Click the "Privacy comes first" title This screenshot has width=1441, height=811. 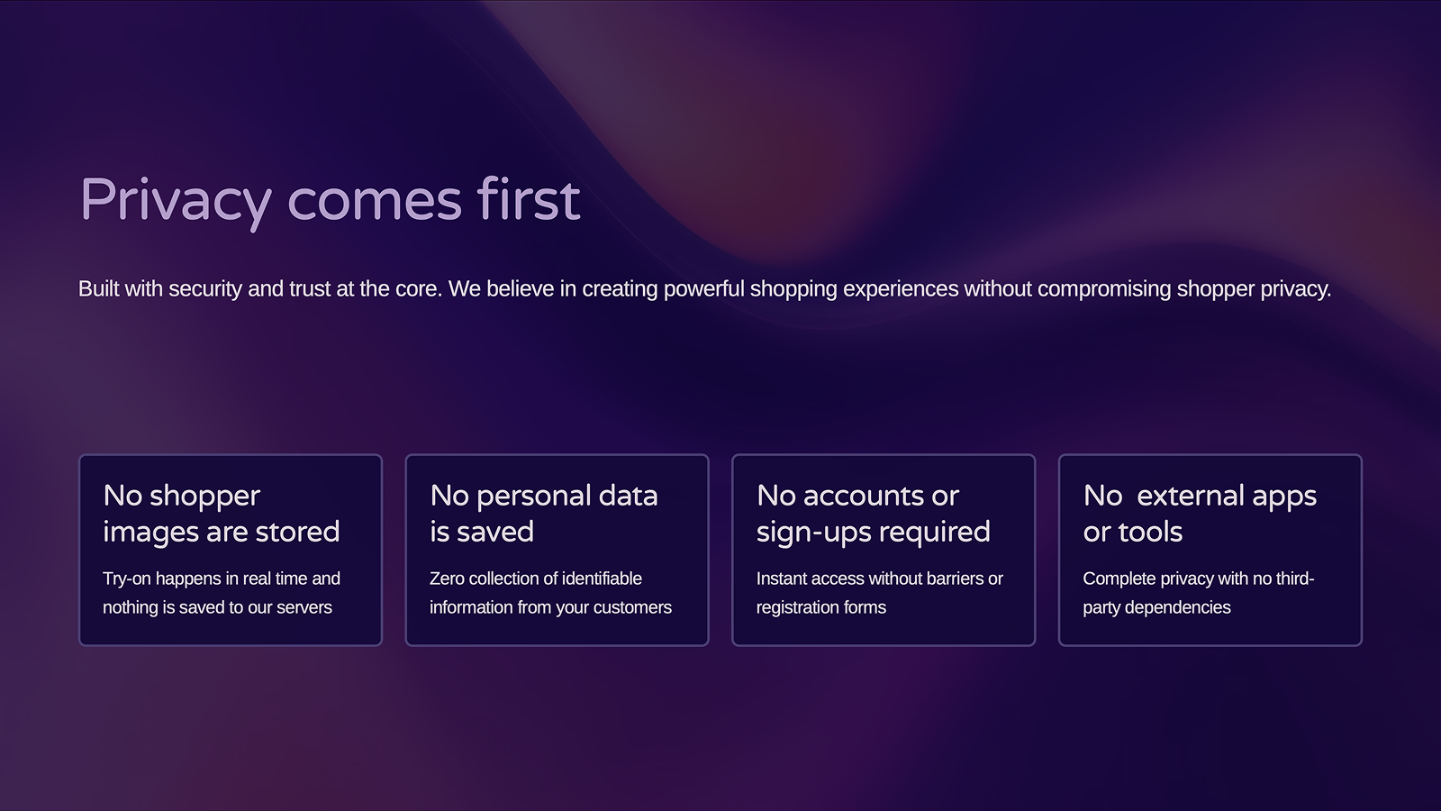(330, 199)
